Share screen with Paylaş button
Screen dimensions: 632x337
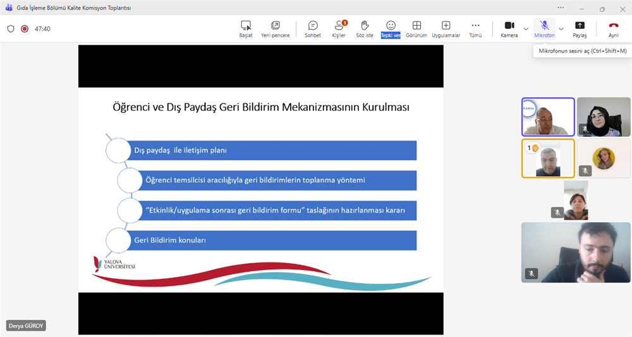tap(580, 29)
